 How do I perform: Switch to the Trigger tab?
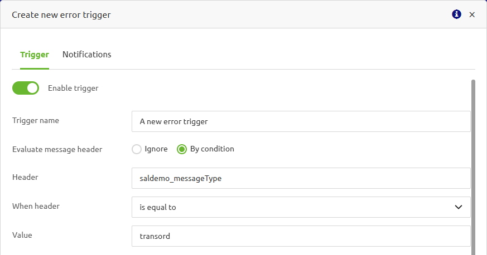pyautogui.click(x=35, y=55)
